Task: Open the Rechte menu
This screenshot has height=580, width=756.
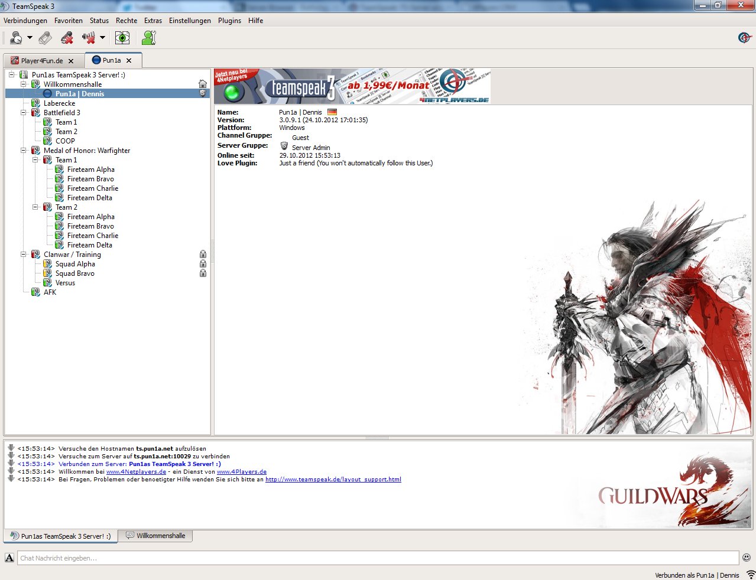Action: pos(126,21)
